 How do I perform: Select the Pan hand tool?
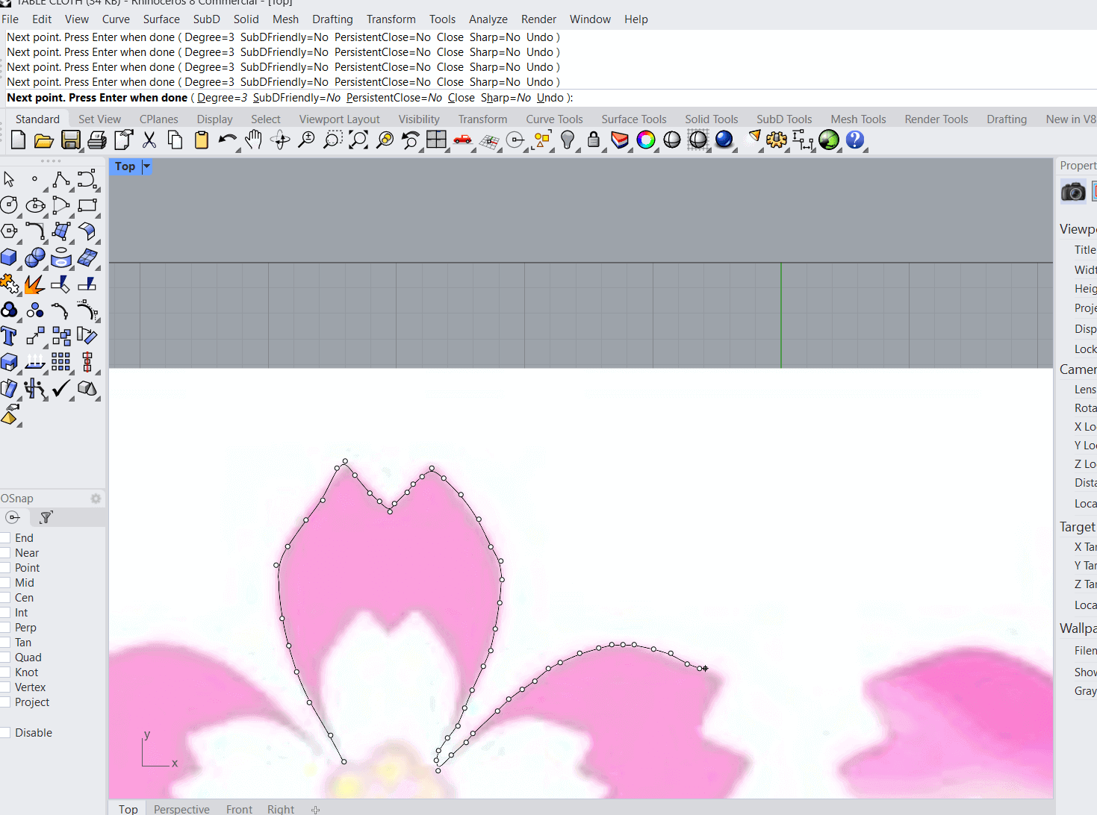coord(254,140)
